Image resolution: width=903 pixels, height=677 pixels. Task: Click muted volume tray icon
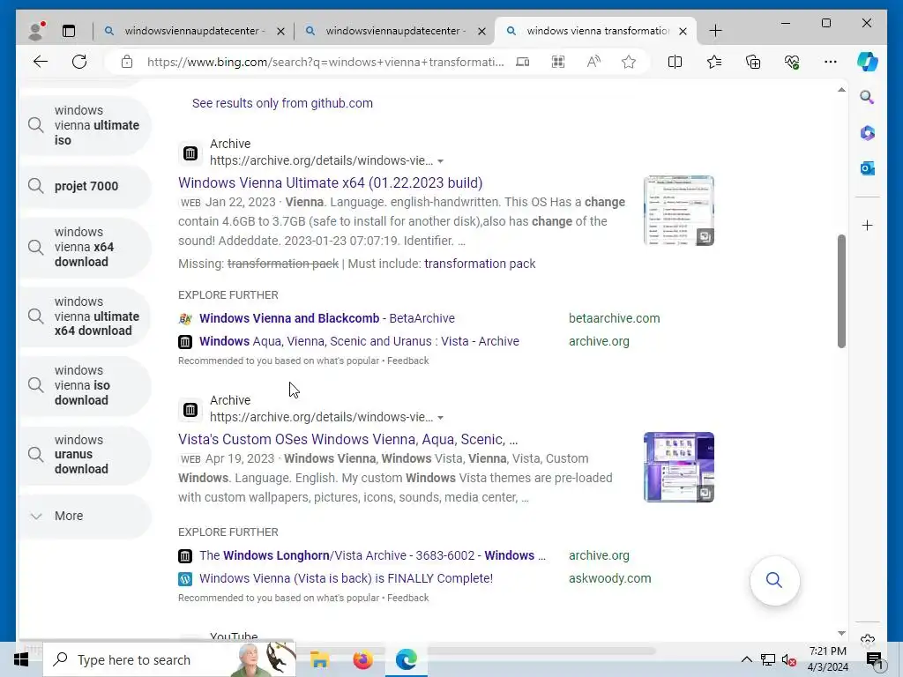[789, 660]
